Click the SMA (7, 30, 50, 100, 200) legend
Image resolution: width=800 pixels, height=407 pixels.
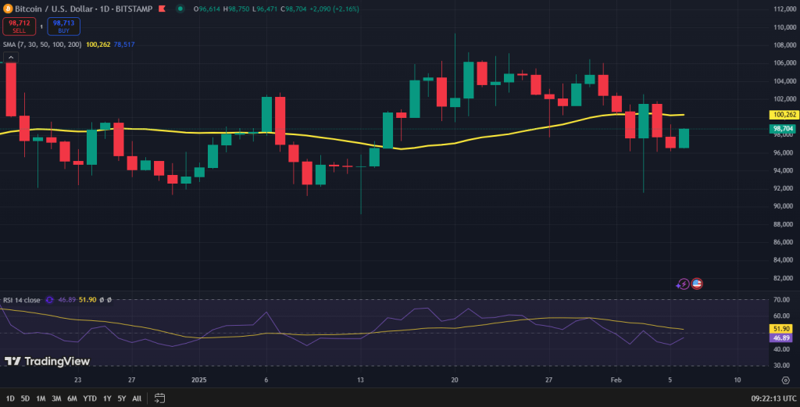(42, 45)
